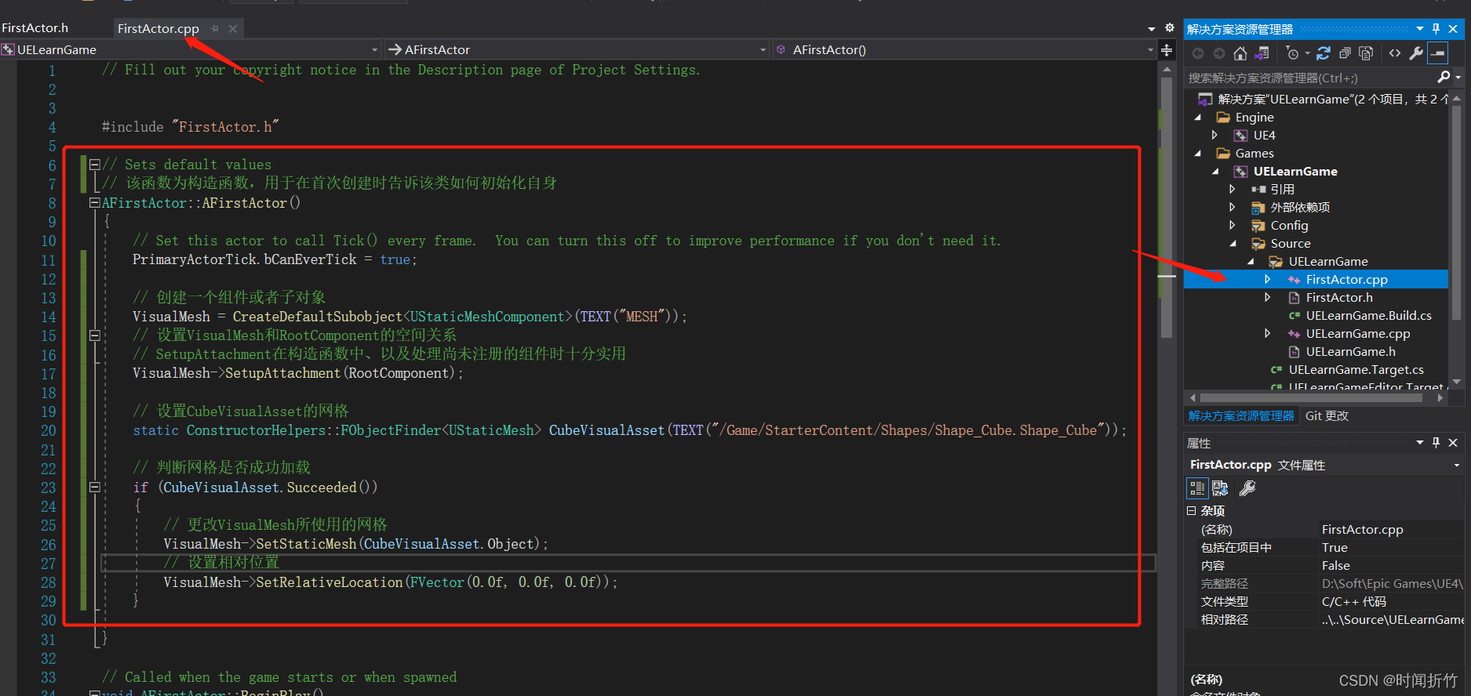The image size is (1471, 696).
Task: Click the search magnifier icon in Solution Explorer
Action: point(1444,77)
